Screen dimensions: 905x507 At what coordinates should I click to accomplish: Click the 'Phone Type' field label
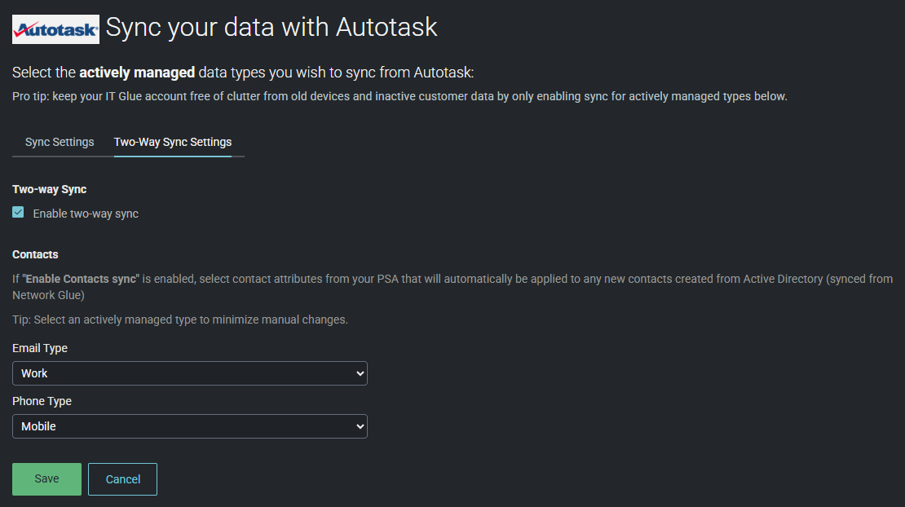pyautogui.click(x=42, y=401)
